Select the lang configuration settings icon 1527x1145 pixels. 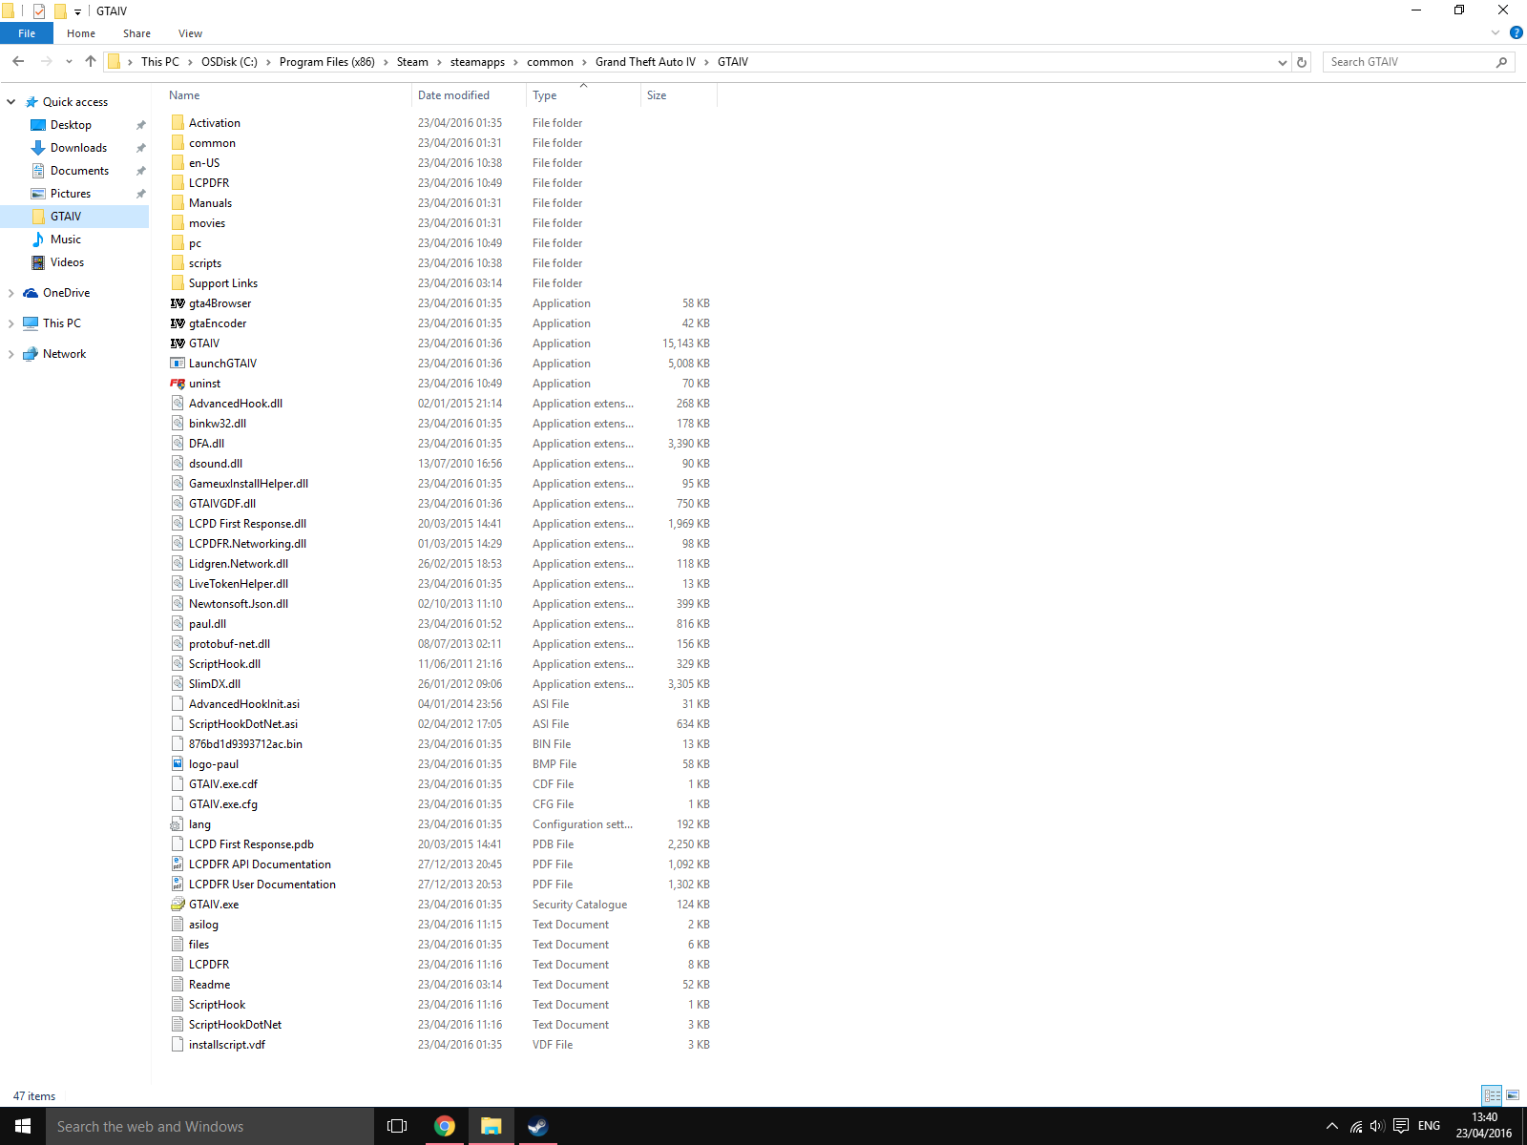tap(178, 824)
